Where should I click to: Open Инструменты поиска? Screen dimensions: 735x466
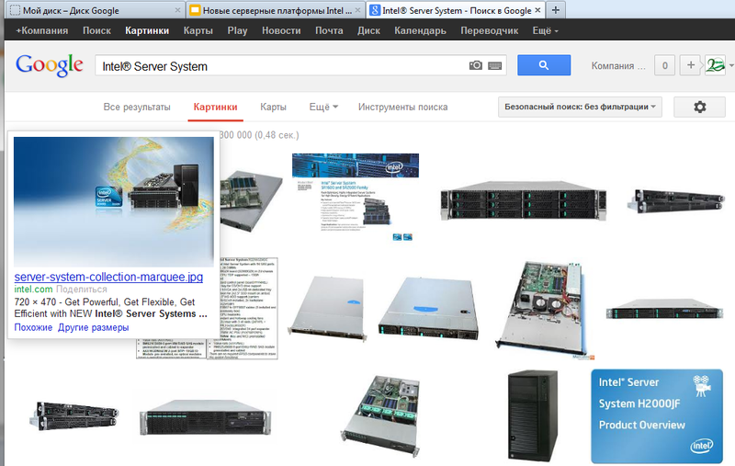(x=402, y=108)
